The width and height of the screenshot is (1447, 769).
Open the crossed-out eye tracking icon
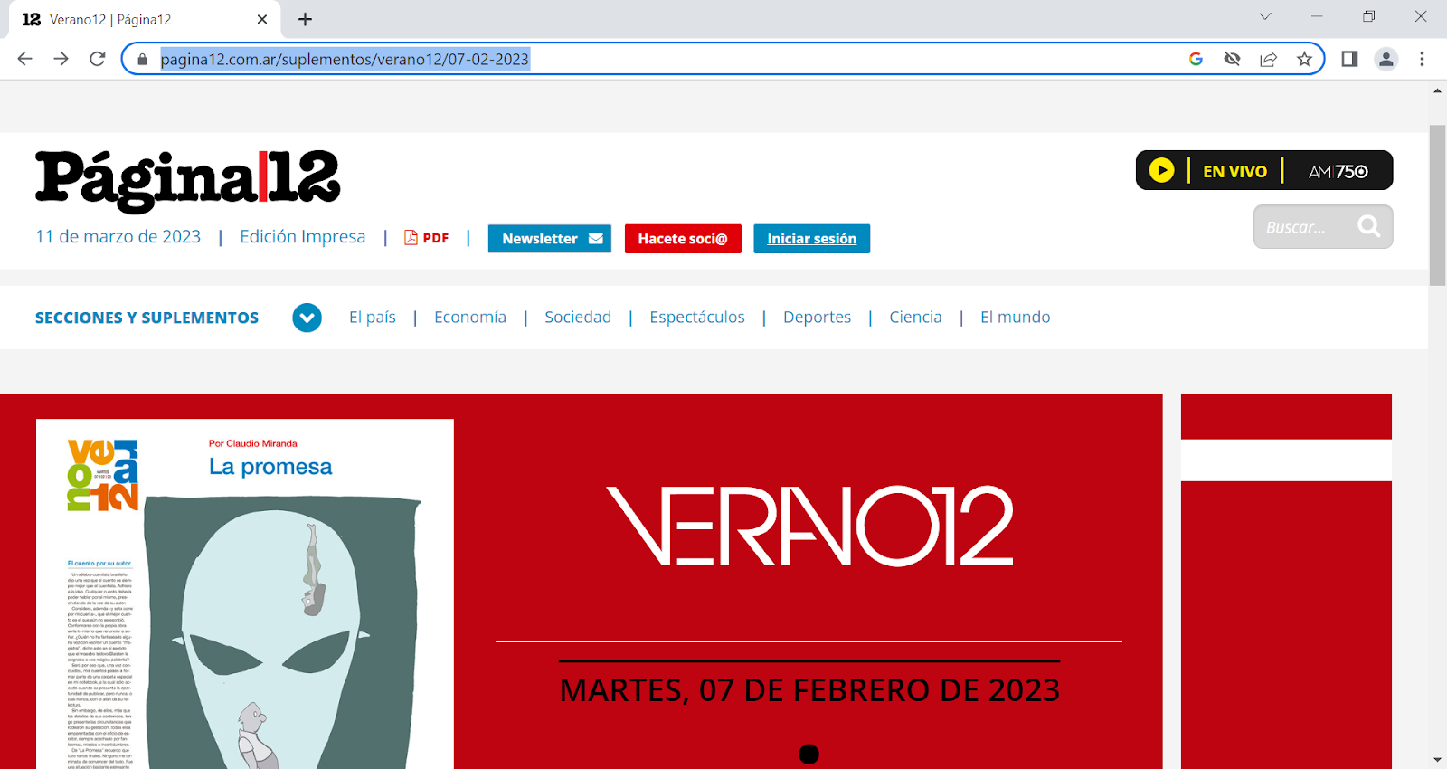[1232, 59]
